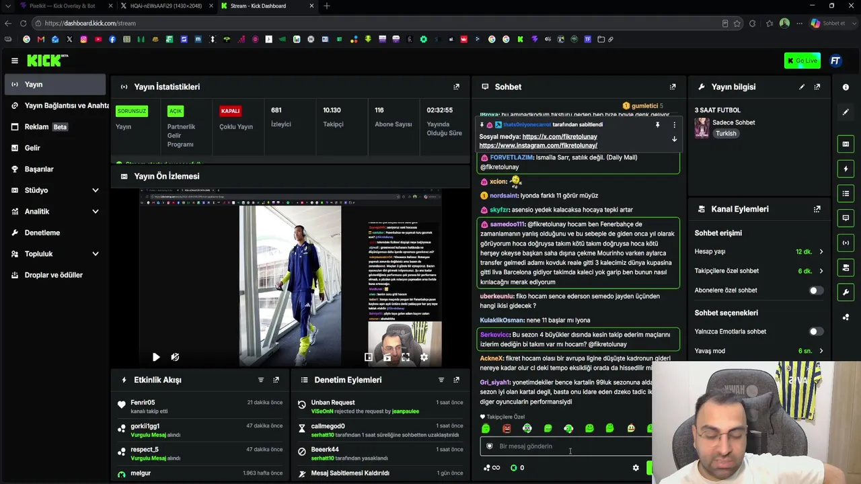Click the three-dots icon at bottom of right sidebar
The height and width of the screenshot is (484, 861).
click(x=846, y=317)
